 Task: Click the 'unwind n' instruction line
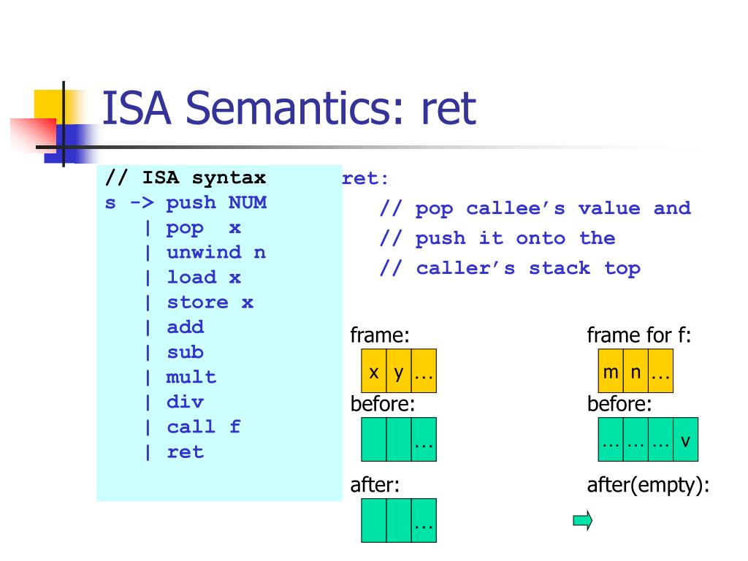[205, 252]
